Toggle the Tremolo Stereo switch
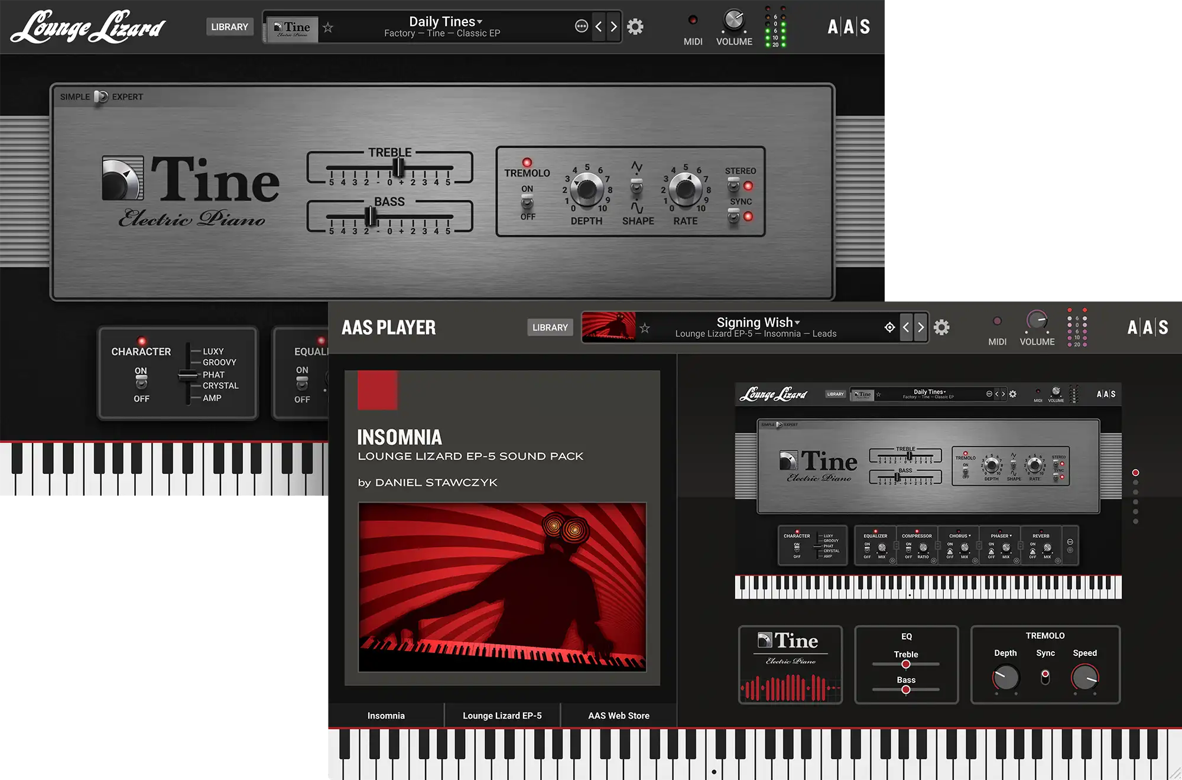The width and height of the screenshot is (1182, 780). pyautogui.click(x=733, y=185)
